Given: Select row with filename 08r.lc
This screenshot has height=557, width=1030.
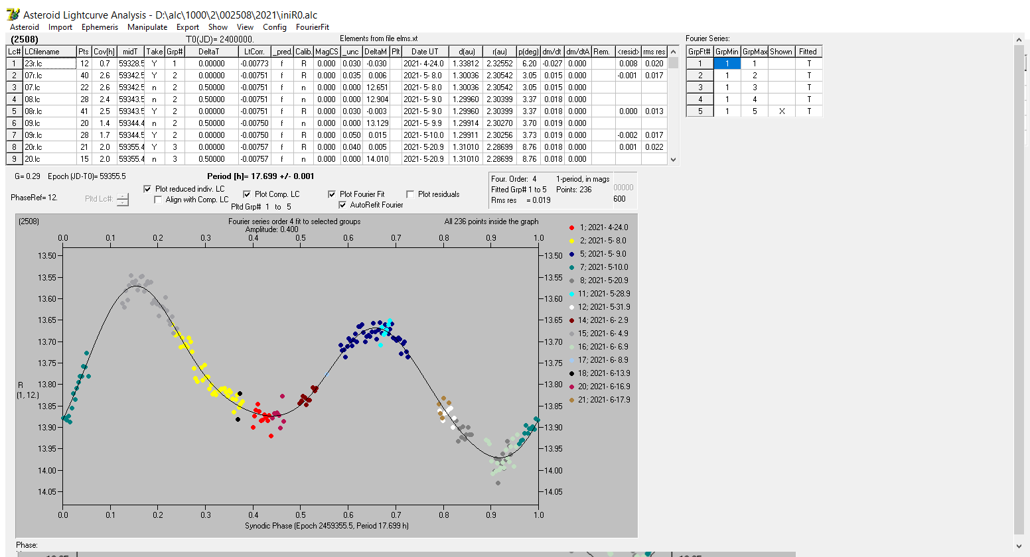Looking at the screenshot, I should tap(336, 111).
